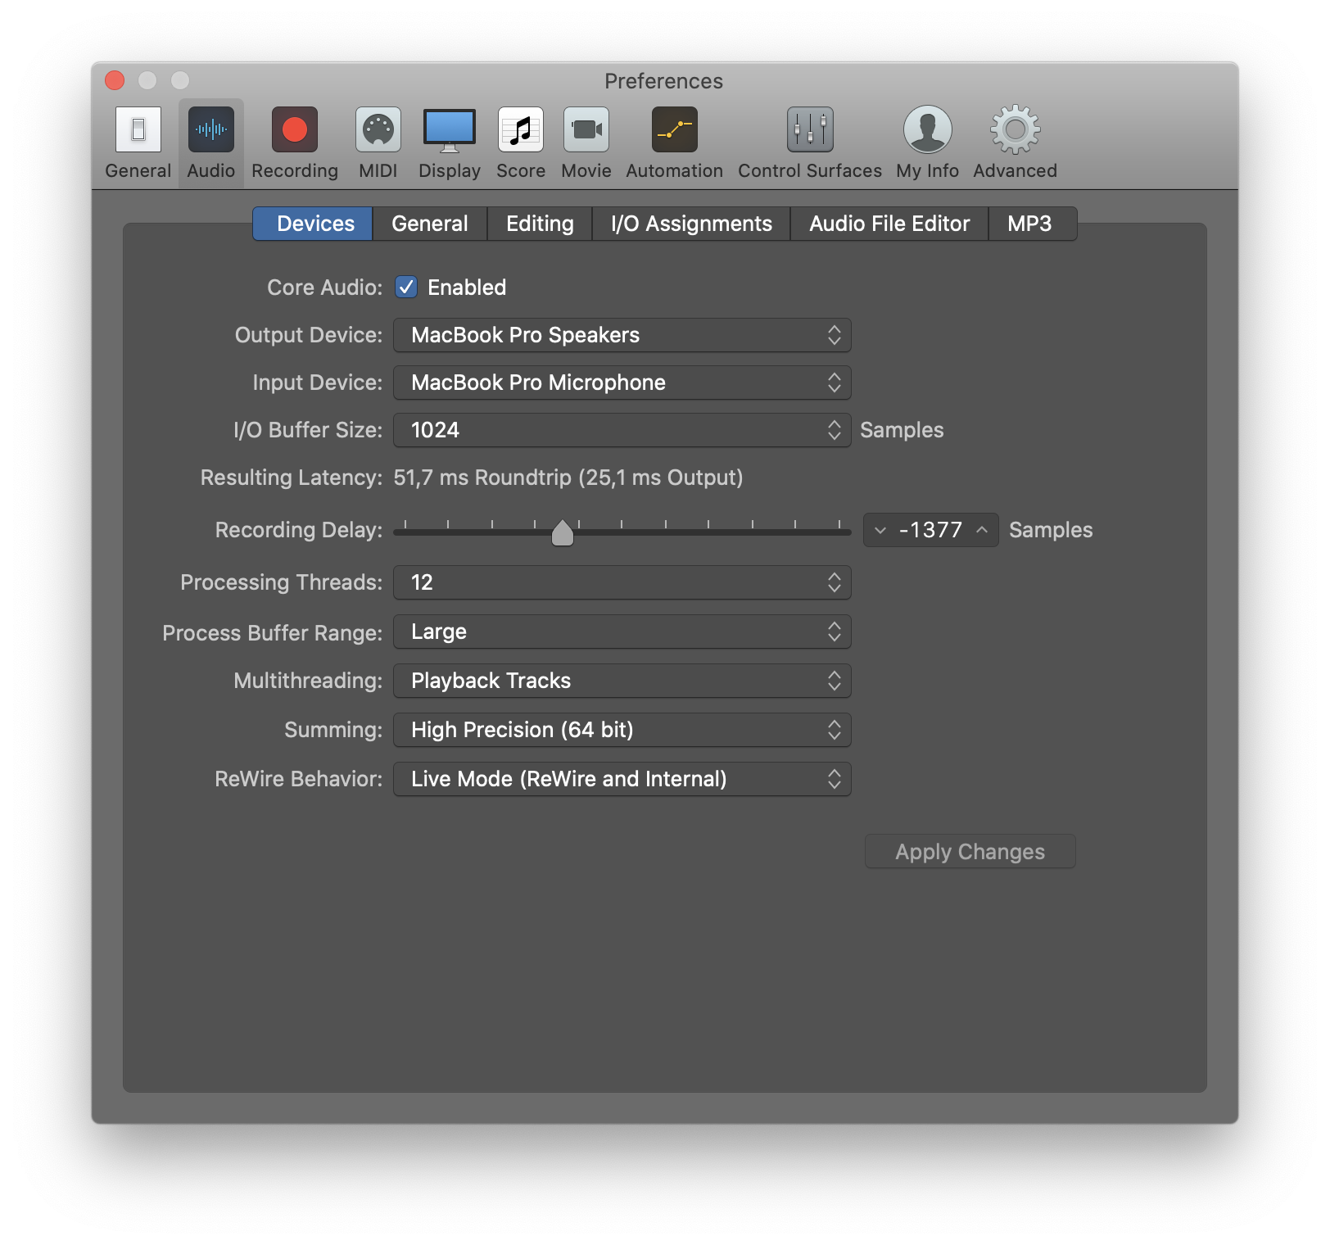The width and height of the screenshot is (1330, 1245).
Task: Open I/O Buffer Size dropdown
Action: (622, 430)
